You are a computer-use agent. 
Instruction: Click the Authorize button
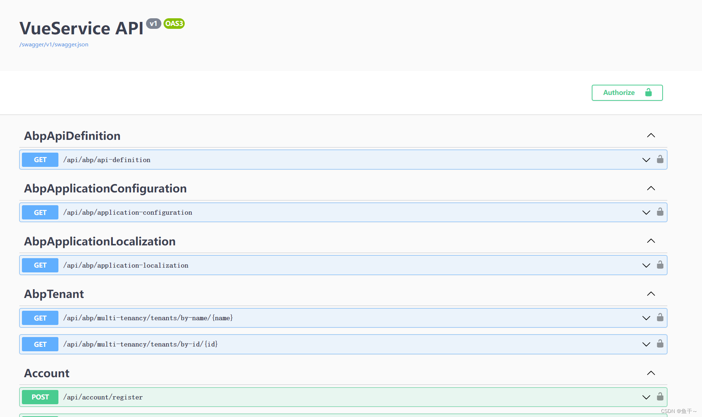pos(627,93)
